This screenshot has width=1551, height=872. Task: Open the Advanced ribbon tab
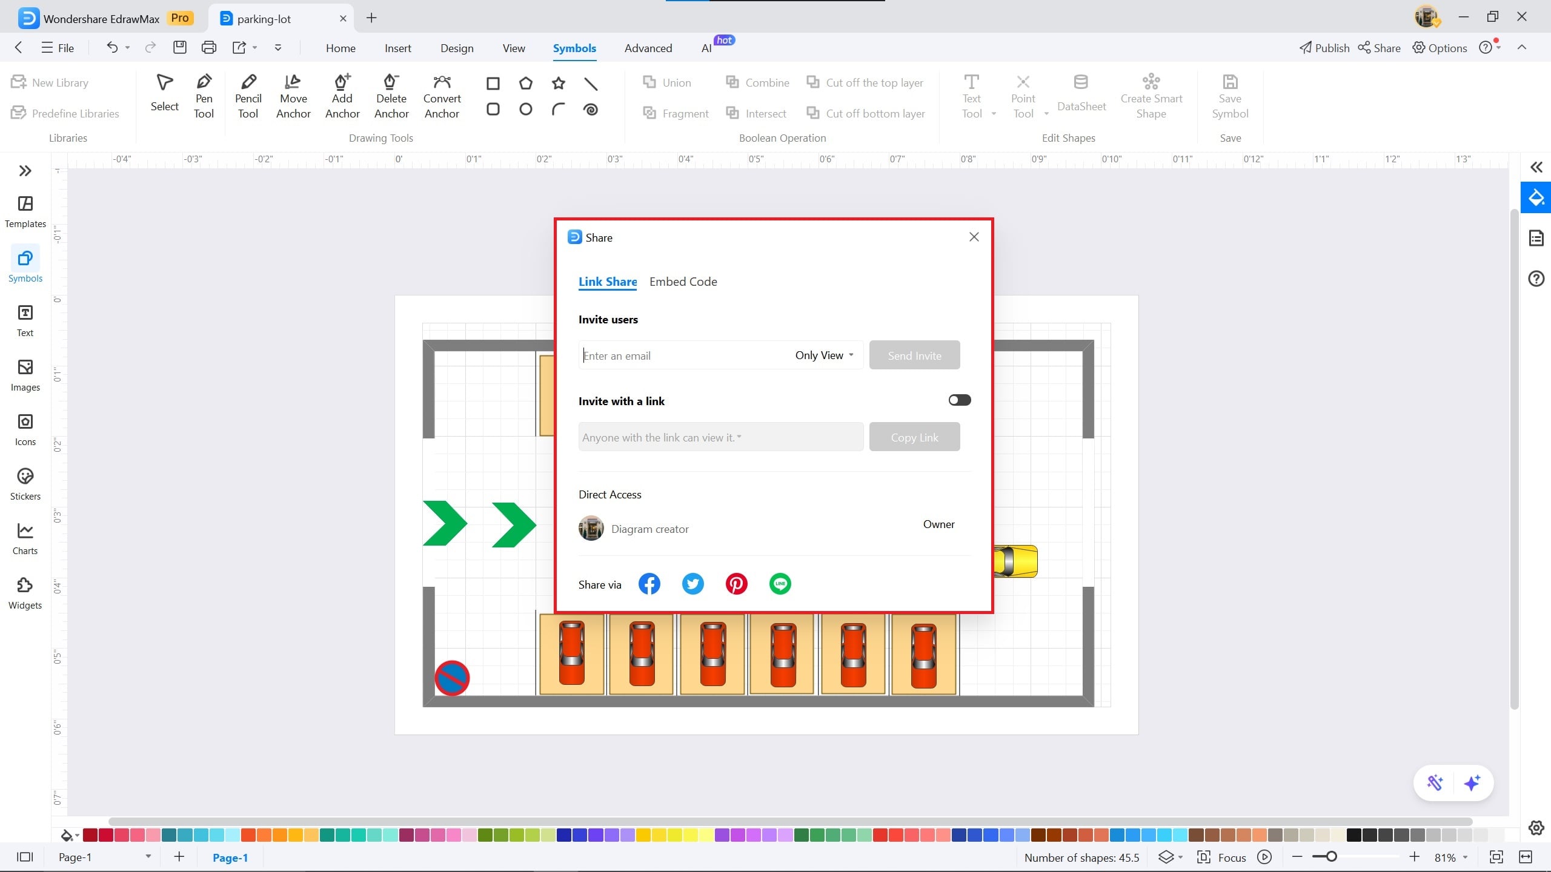648,48
